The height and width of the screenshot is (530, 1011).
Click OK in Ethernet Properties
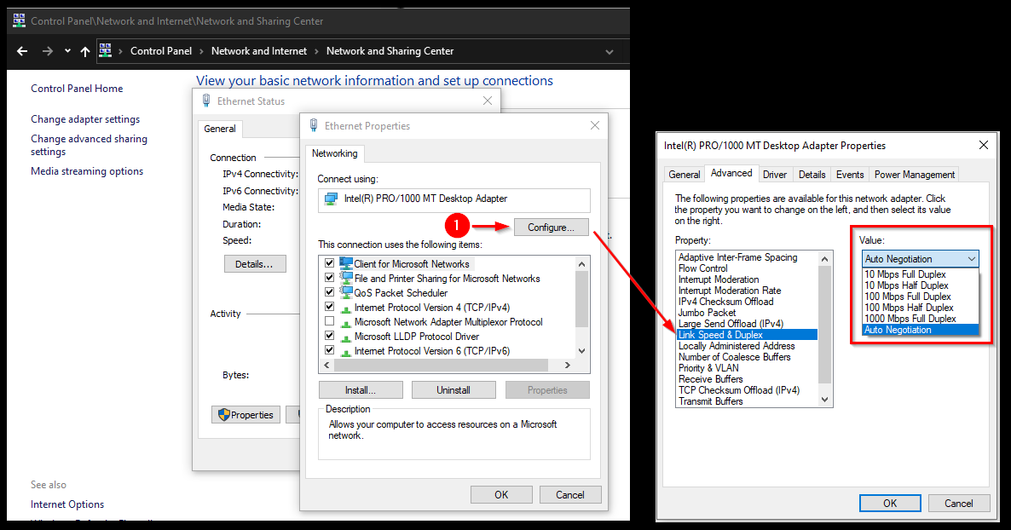click(x=501, y=494)
